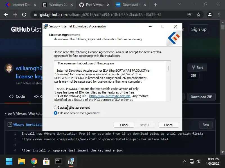View the Raw gist file
The width and height of the screenshot is (225, 168).
pyautogui.click(x=206, y=125)
